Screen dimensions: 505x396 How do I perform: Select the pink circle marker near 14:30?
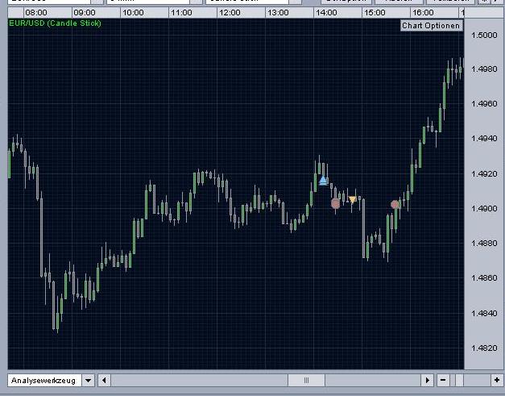(336, 203)
